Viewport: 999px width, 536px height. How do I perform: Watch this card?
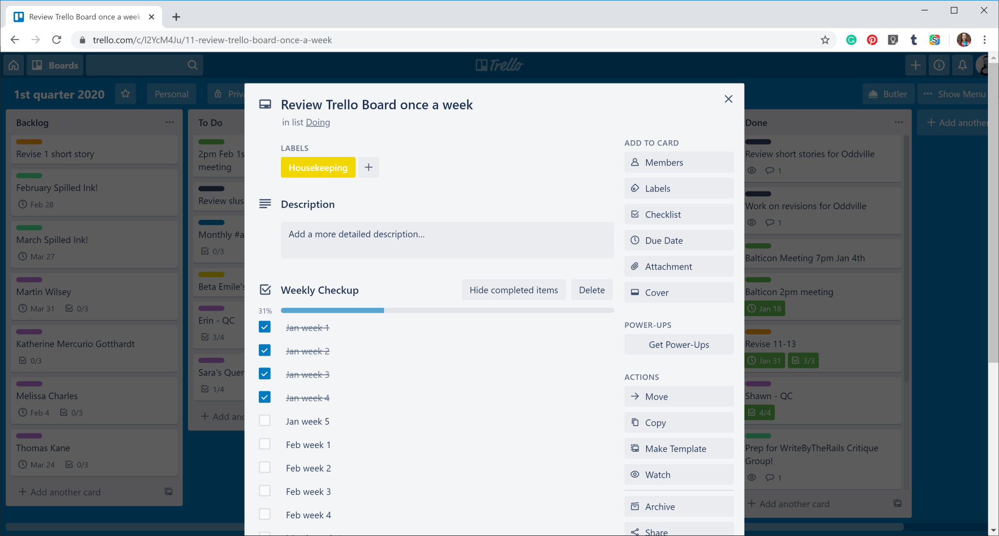tap(678, 474)
